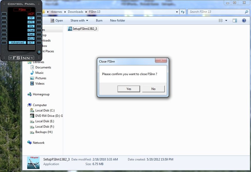Click the right side key beside SET
The image size is (251, 172).
pyautogui.click(x=39, y=43)
